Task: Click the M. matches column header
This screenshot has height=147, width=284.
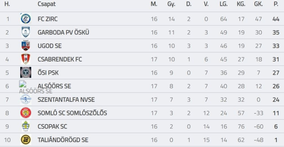Action: click(x=154, y=4)
